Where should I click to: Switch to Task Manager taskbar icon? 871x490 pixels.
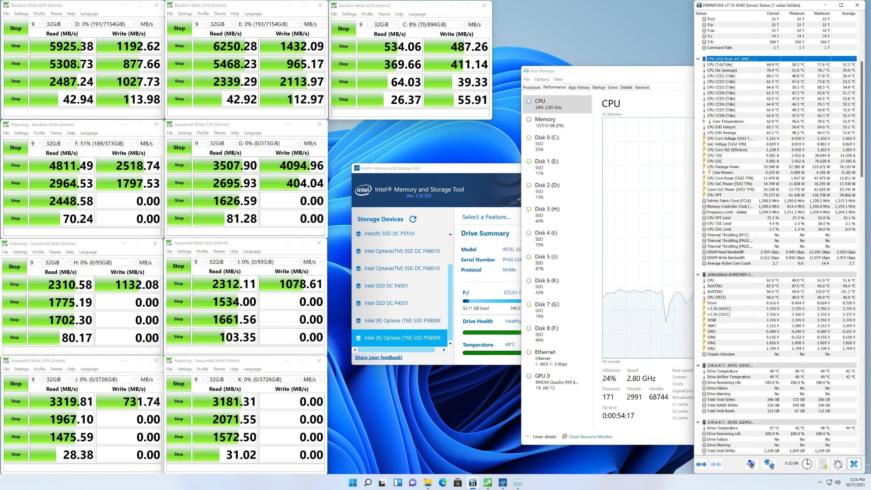(518, 483)
